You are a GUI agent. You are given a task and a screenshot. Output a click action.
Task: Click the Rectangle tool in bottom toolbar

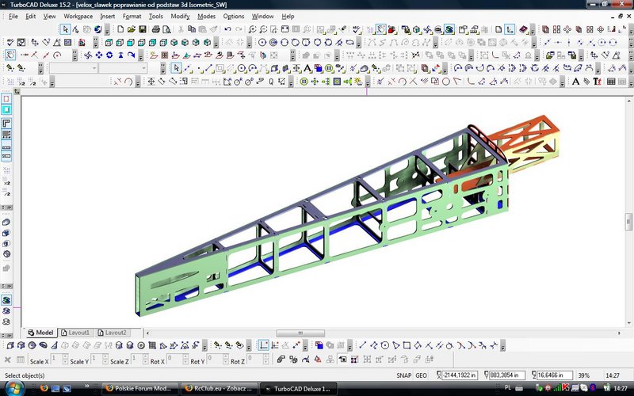click(407, 345)
